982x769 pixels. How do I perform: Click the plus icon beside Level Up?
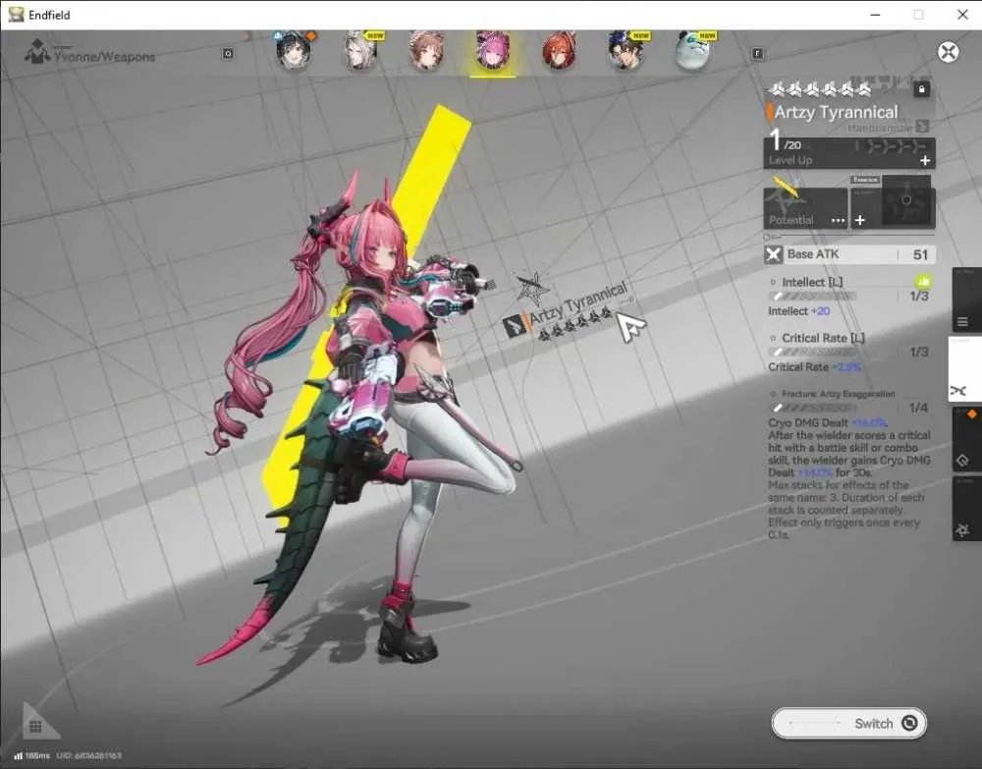coord(924,161)
